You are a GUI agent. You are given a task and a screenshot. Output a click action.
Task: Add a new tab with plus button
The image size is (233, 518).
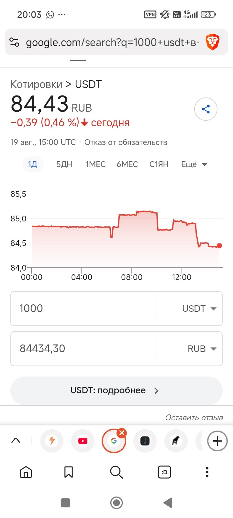217,441
